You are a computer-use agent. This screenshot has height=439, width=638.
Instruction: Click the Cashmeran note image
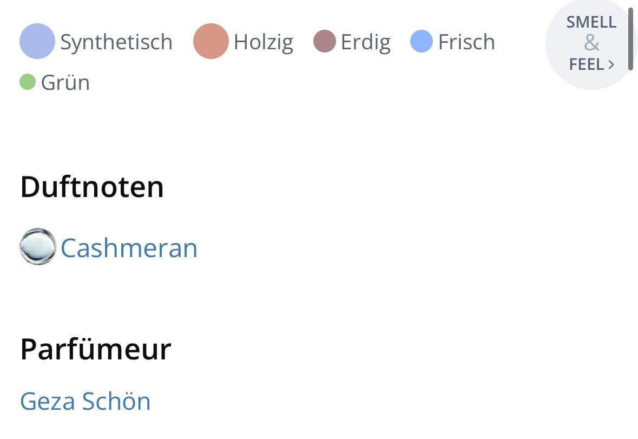(x=38, y=246)
